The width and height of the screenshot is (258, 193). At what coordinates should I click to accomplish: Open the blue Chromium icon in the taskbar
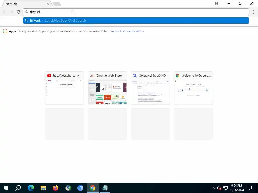coord(80,188)
